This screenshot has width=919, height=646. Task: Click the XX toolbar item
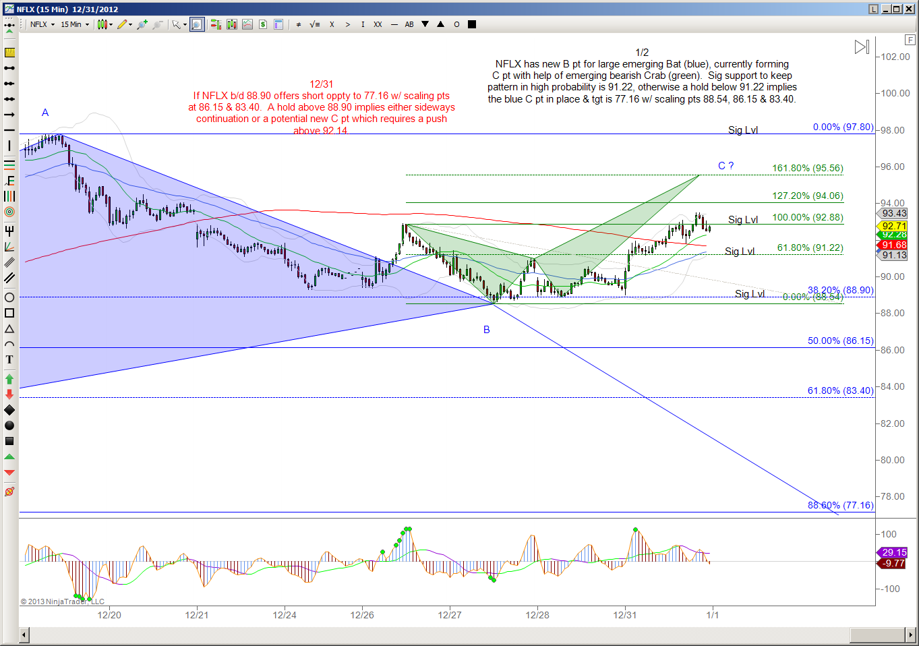click(378, 24)
